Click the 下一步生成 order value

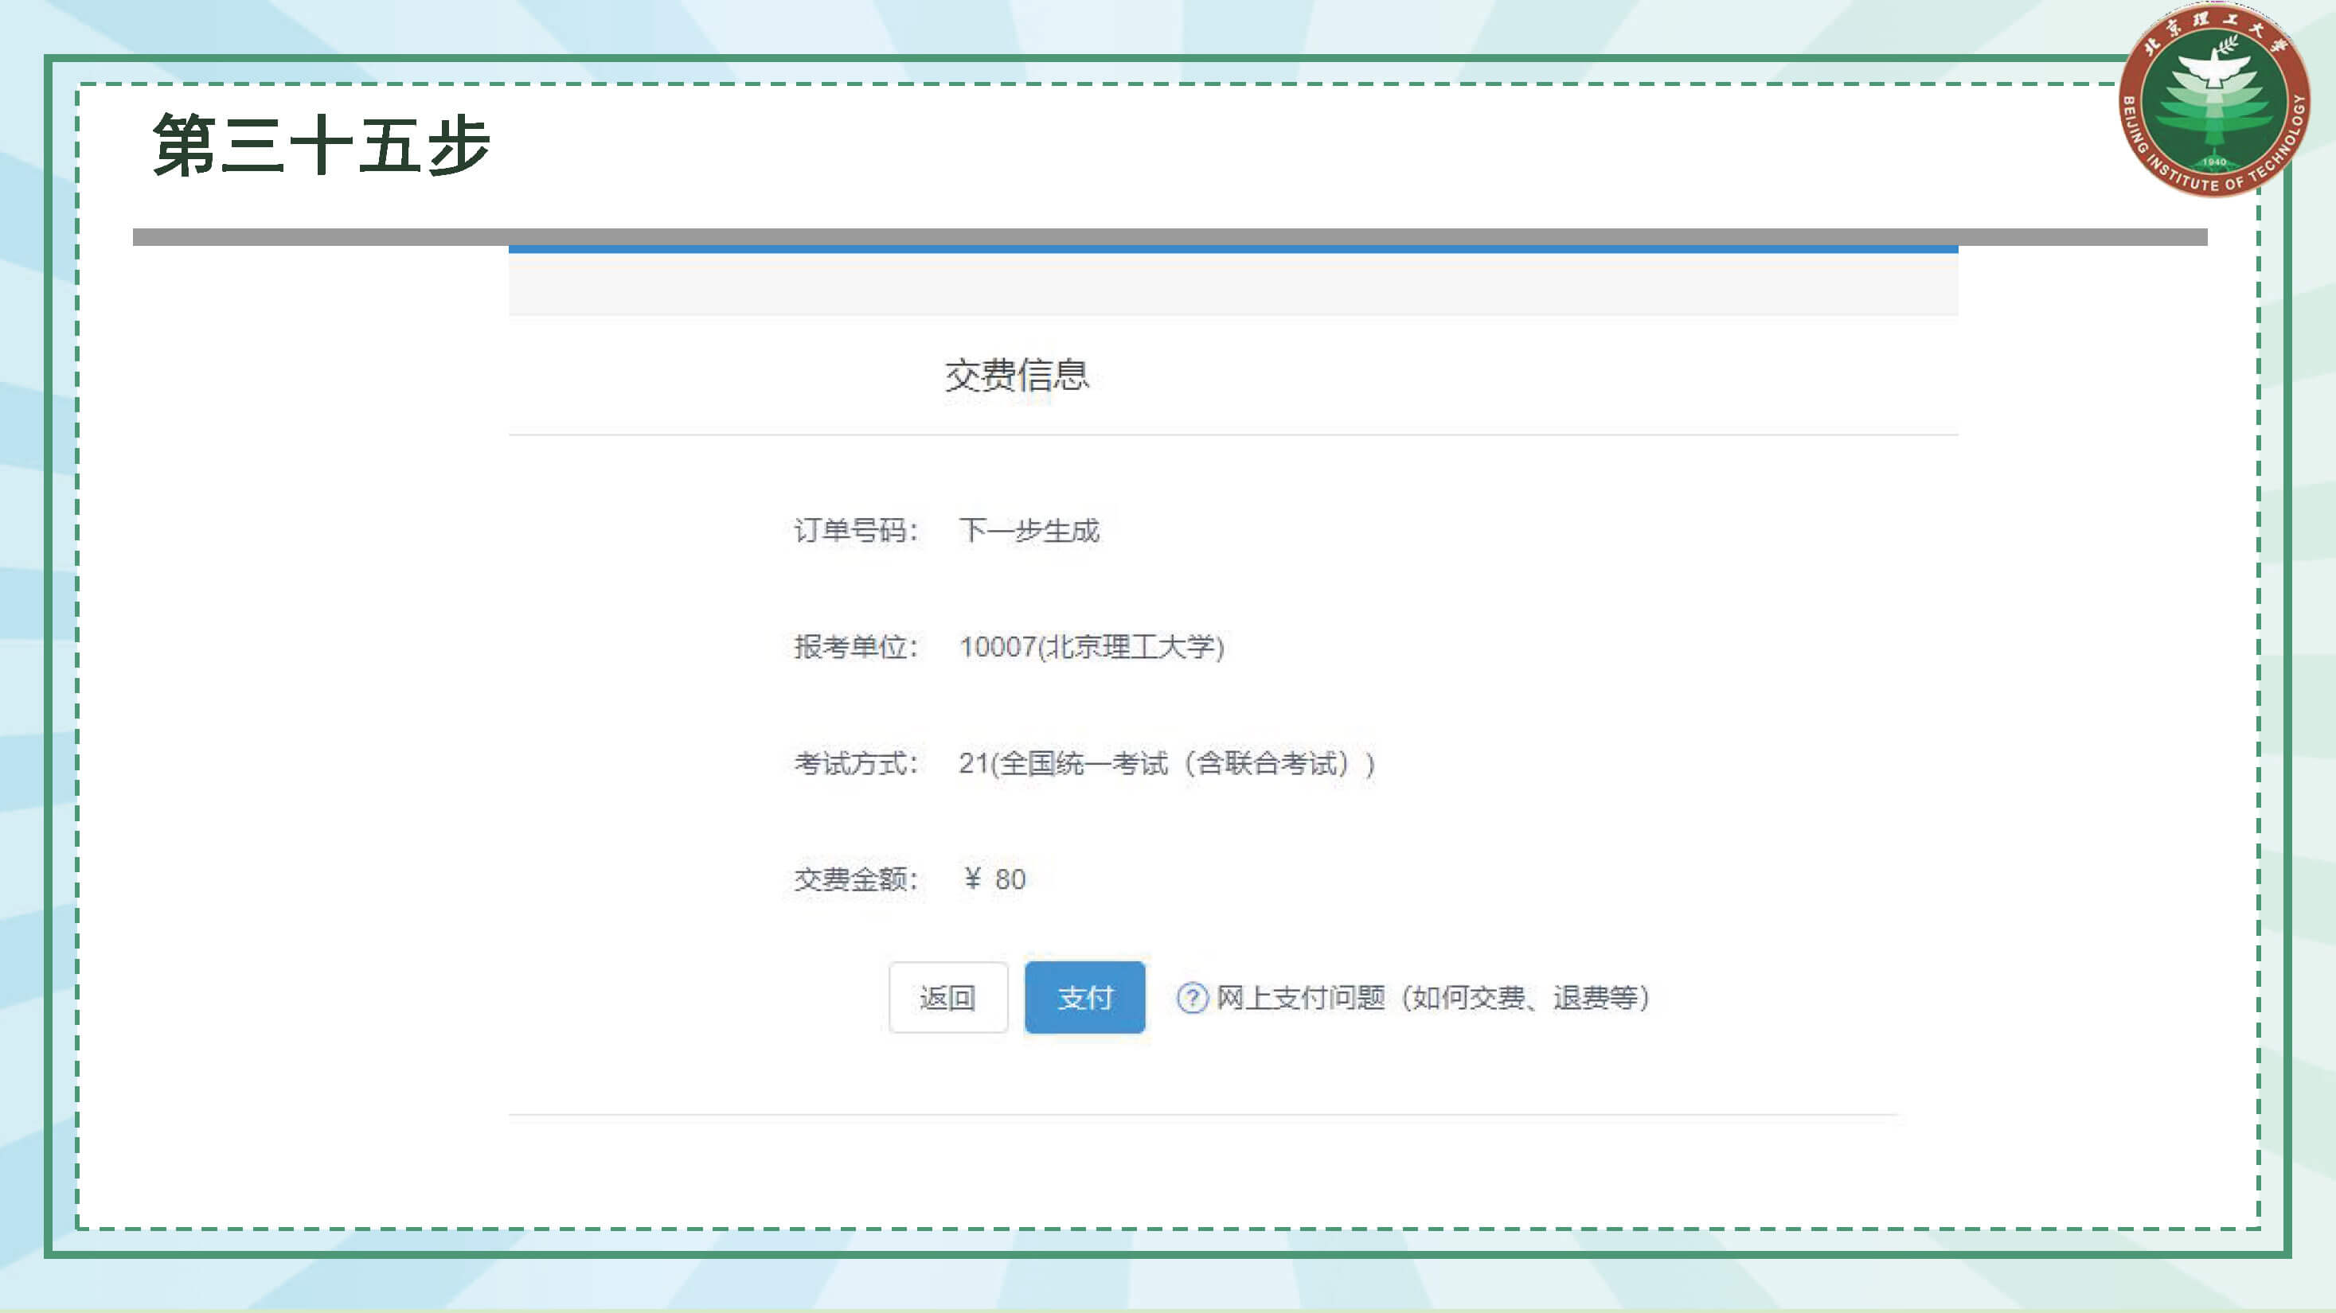click(x=1029, y=530)
